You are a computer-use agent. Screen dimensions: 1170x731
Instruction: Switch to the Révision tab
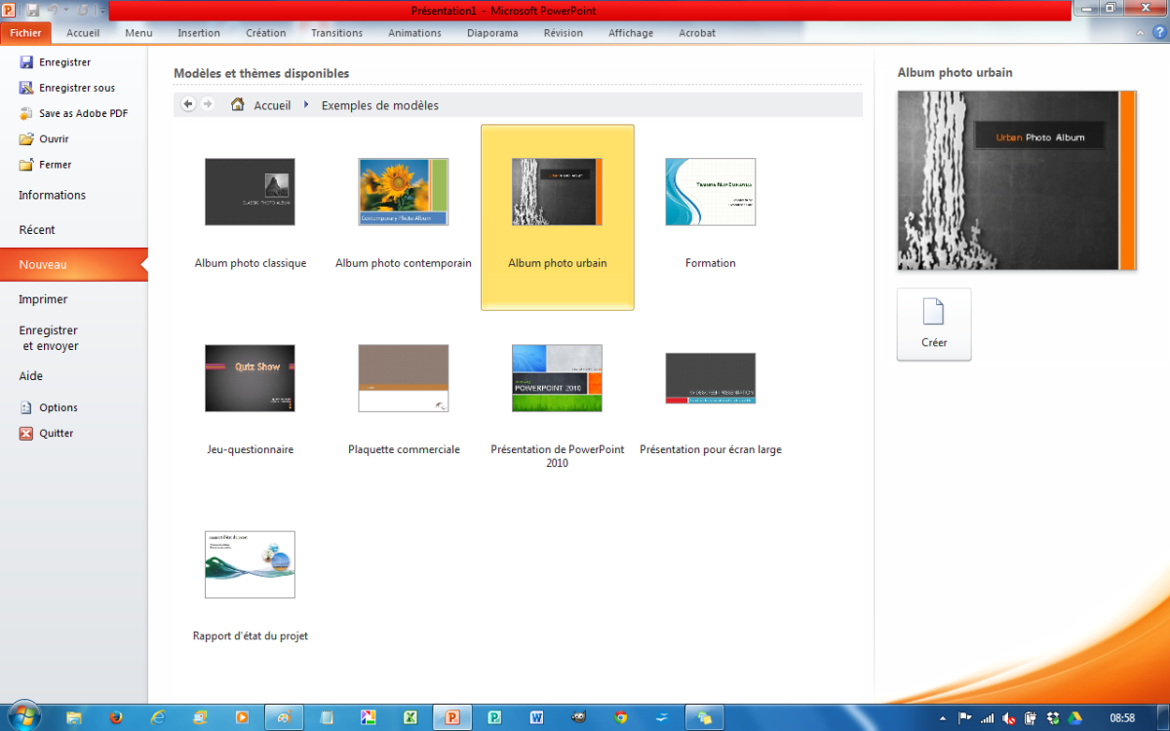click(x=564, y=33)
